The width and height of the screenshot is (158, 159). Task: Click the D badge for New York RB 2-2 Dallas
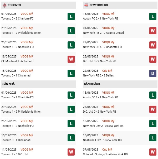(153, 73)
